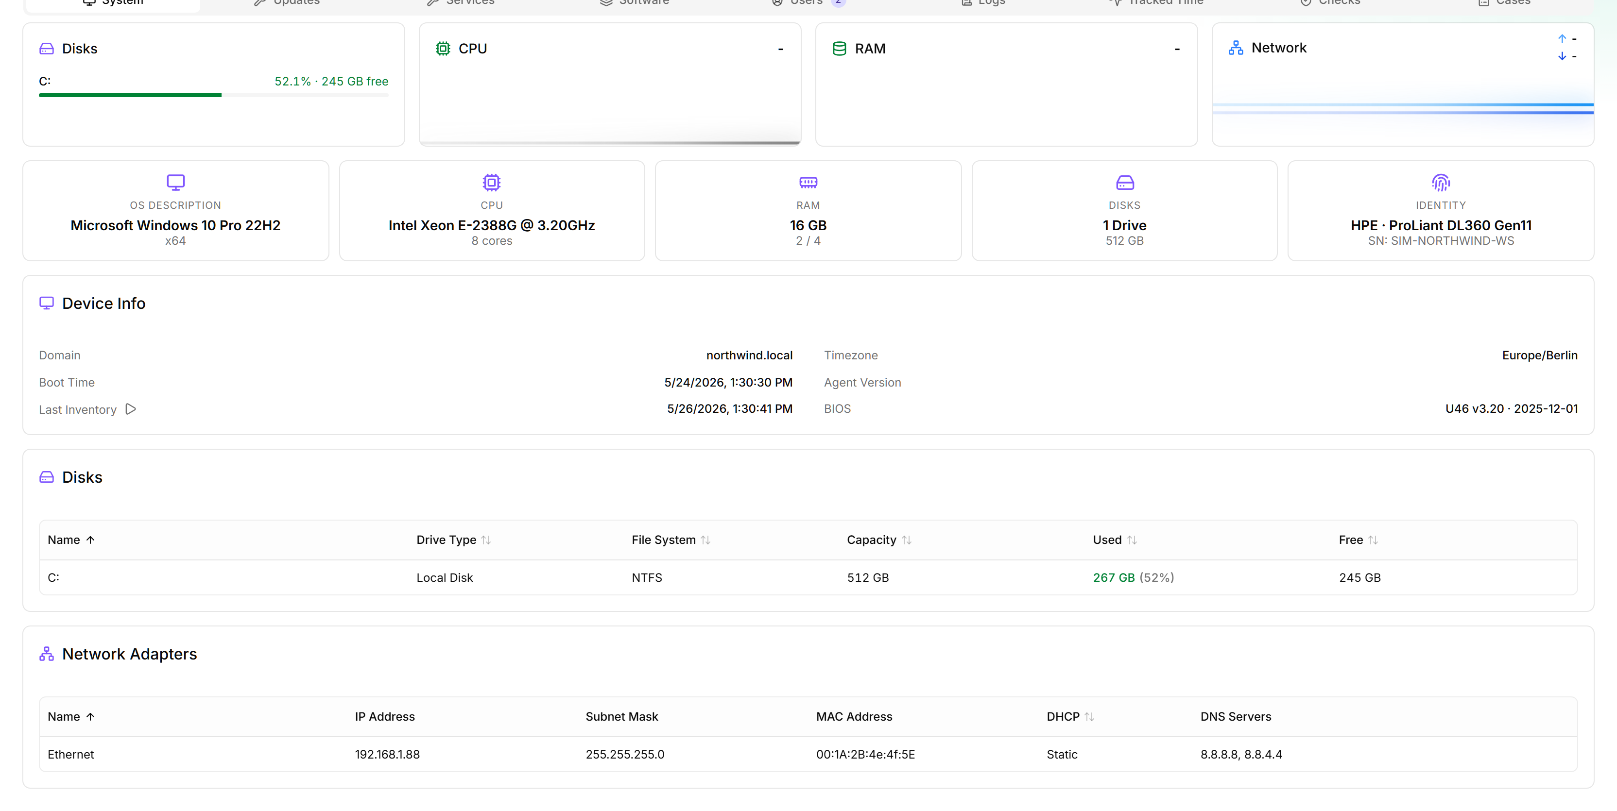
Task: Click the Network traffic chart lines
Action: tap(1402, 108)
